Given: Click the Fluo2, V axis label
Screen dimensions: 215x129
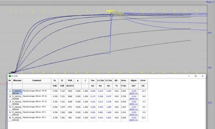Looking at the screenshot, I should coord(210,2).
